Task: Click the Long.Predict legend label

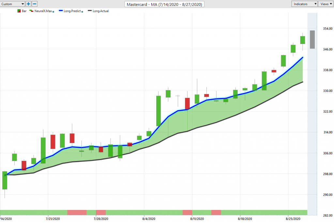Action: click(72, 11)
